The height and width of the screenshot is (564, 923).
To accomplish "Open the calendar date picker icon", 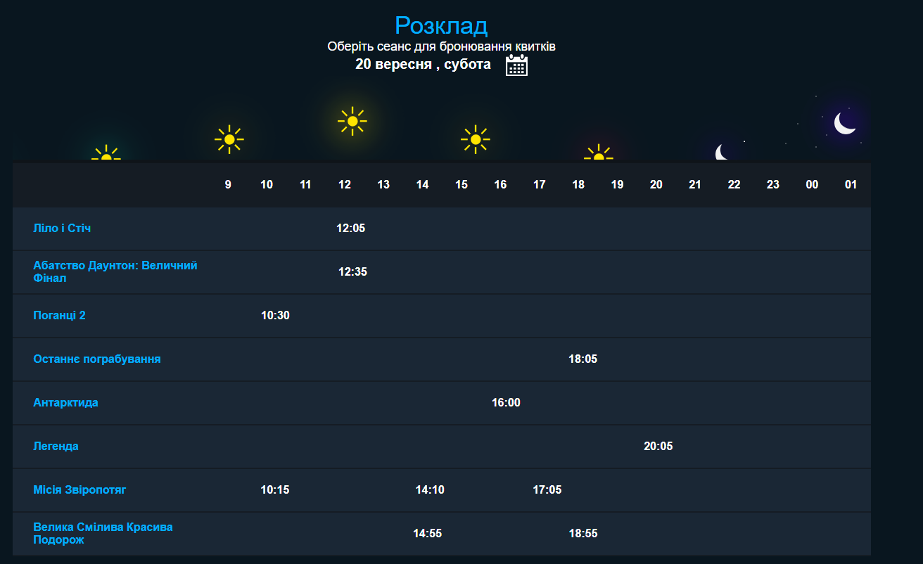I will (x=516, y=65).
